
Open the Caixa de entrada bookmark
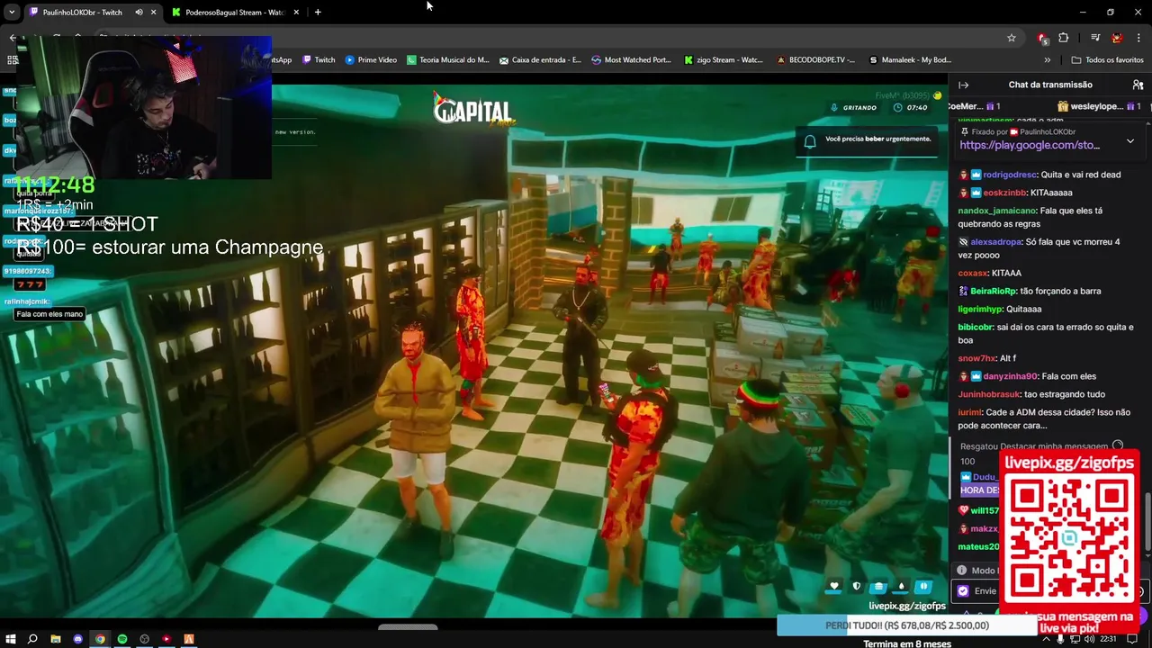pyautogui.click(x=540, y=60)
